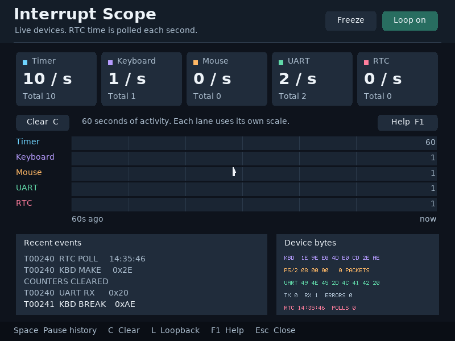Select the UART lane label
The width and height of the screenshot is (455, 341).
click(27, 188)
